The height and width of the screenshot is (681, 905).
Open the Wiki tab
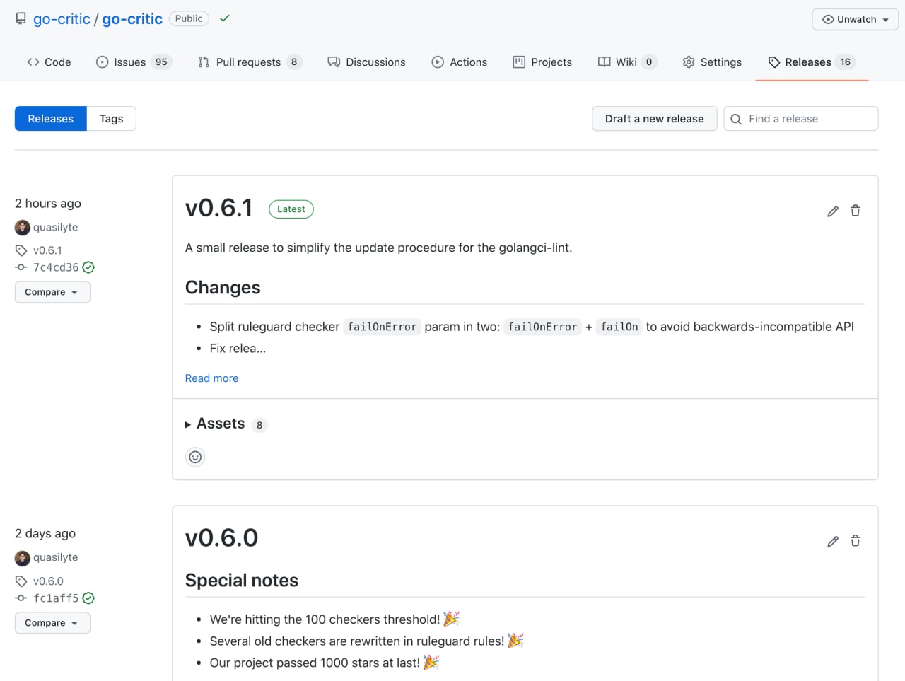[x=627, y=62]
